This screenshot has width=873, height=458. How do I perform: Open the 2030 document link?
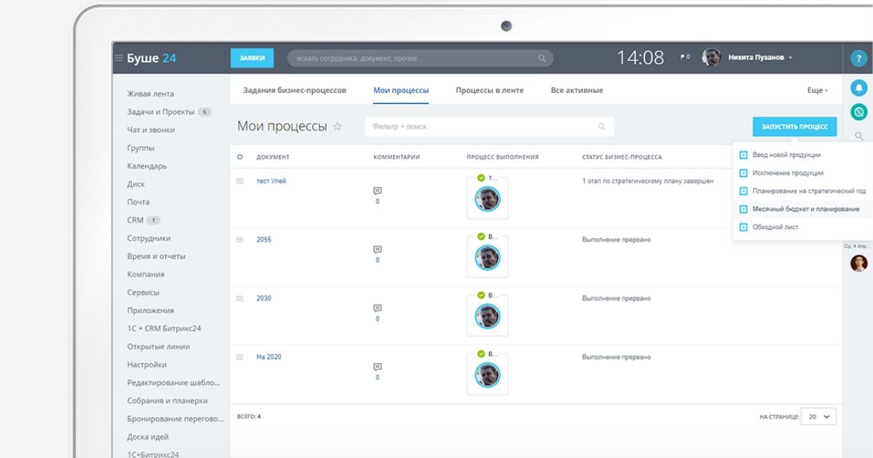click(x=264, y=298)
